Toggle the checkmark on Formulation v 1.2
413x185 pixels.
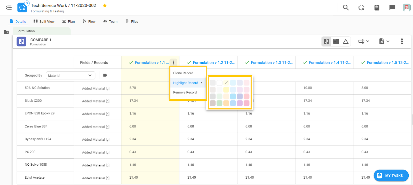(x=189, y=62)
